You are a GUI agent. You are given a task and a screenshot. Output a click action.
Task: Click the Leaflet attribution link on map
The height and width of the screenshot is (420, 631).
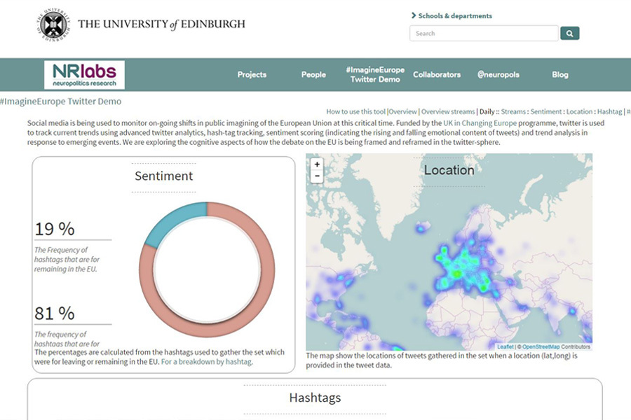pos(505,346)
